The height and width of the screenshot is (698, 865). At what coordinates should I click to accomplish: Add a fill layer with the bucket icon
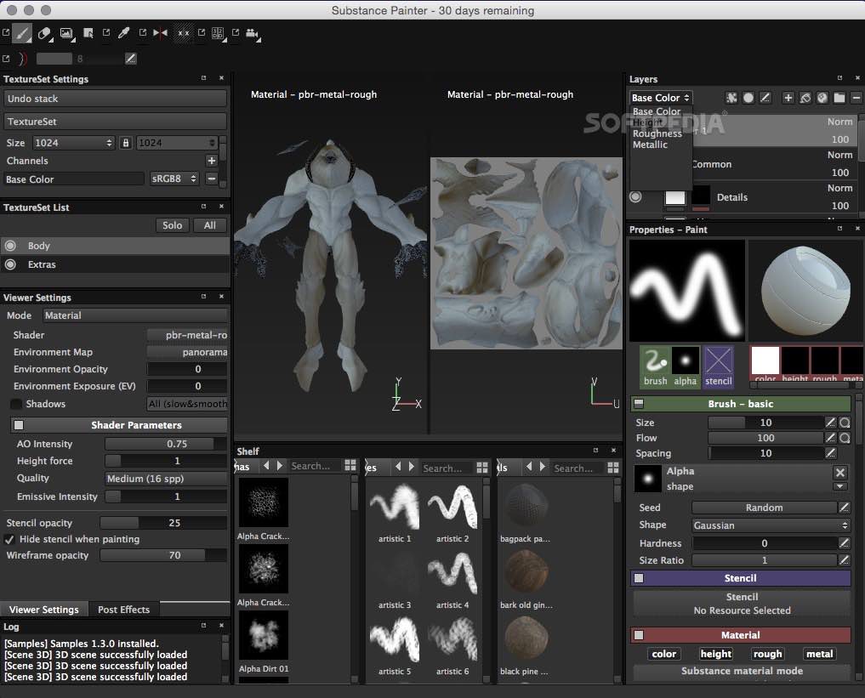(805, 98)
